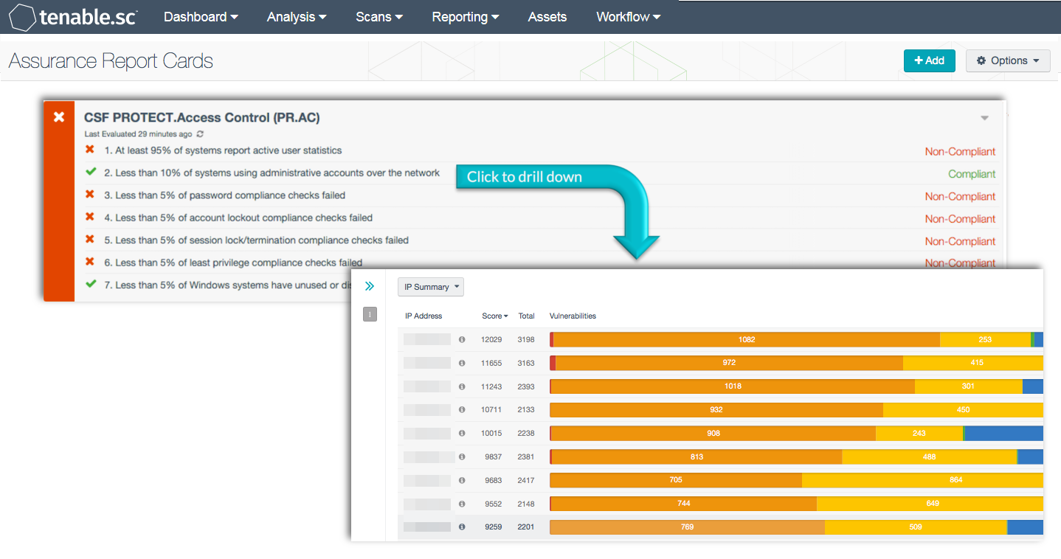Screen dimensions: 1061x559
Task: Click fail X icon for policy 3
Action: (90, 194)
